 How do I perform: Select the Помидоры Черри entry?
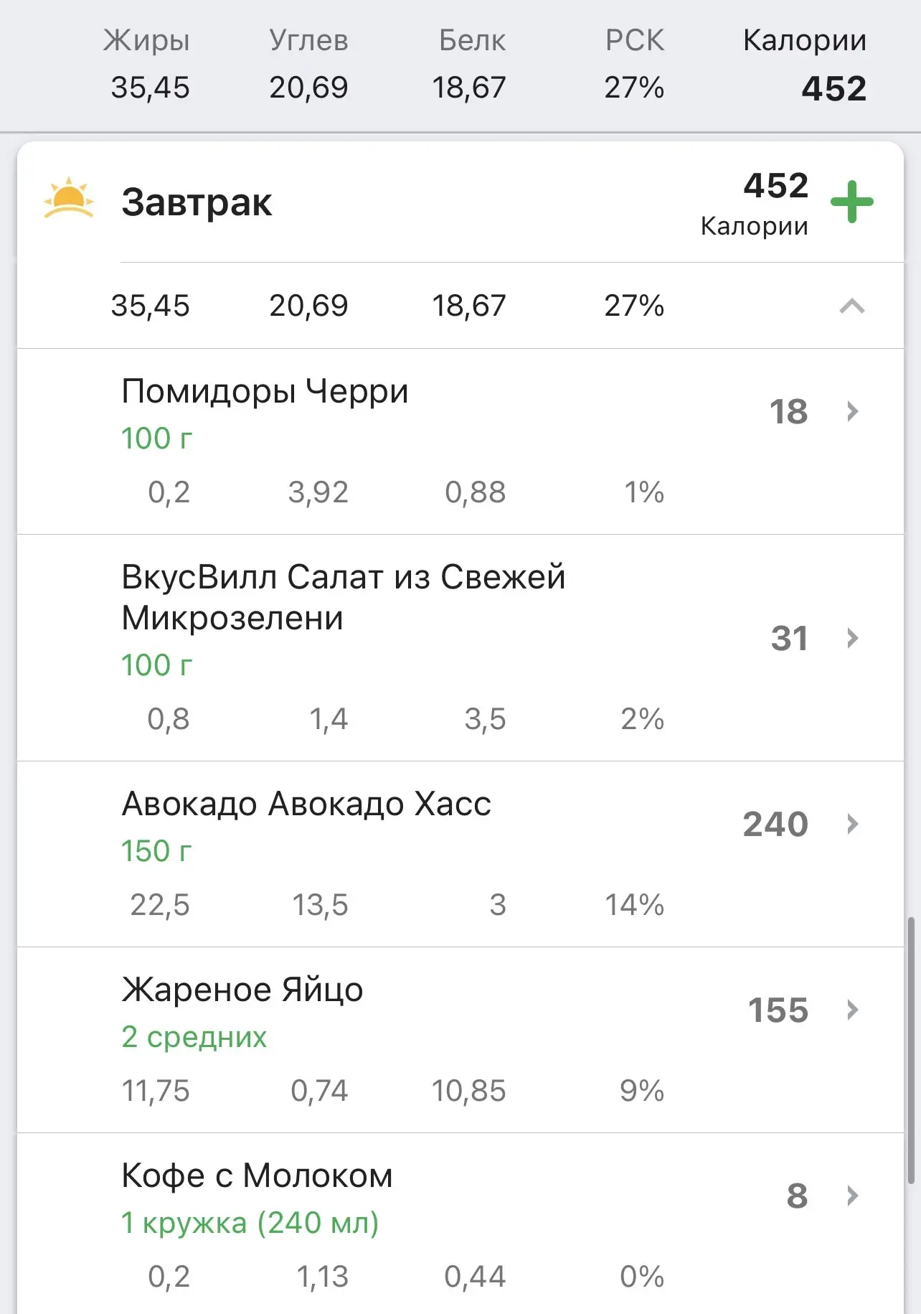click(265, 392)
